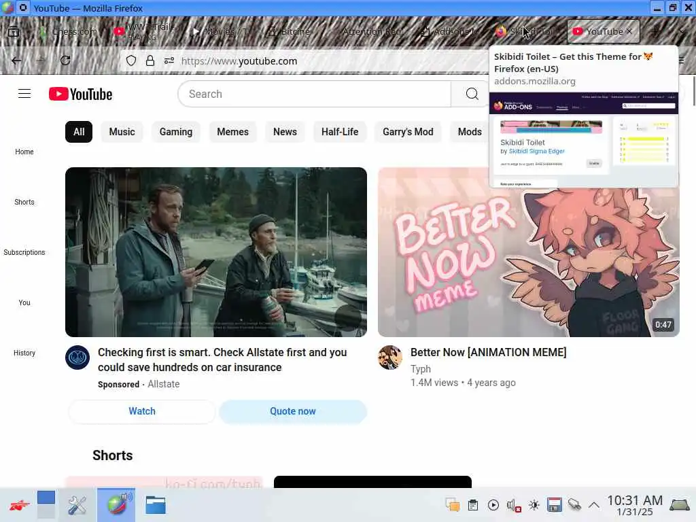Viewport: 696px width, 522px height.
Task: Open the tracking protection shield icon
Action: click(x=131, y=60)
